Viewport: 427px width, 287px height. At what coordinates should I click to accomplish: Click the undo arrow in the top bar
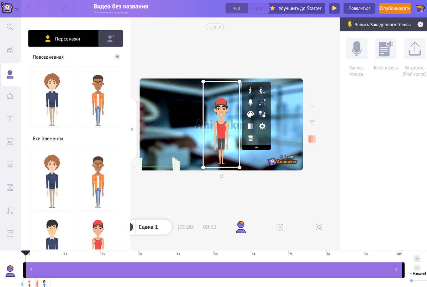(30, 8)
